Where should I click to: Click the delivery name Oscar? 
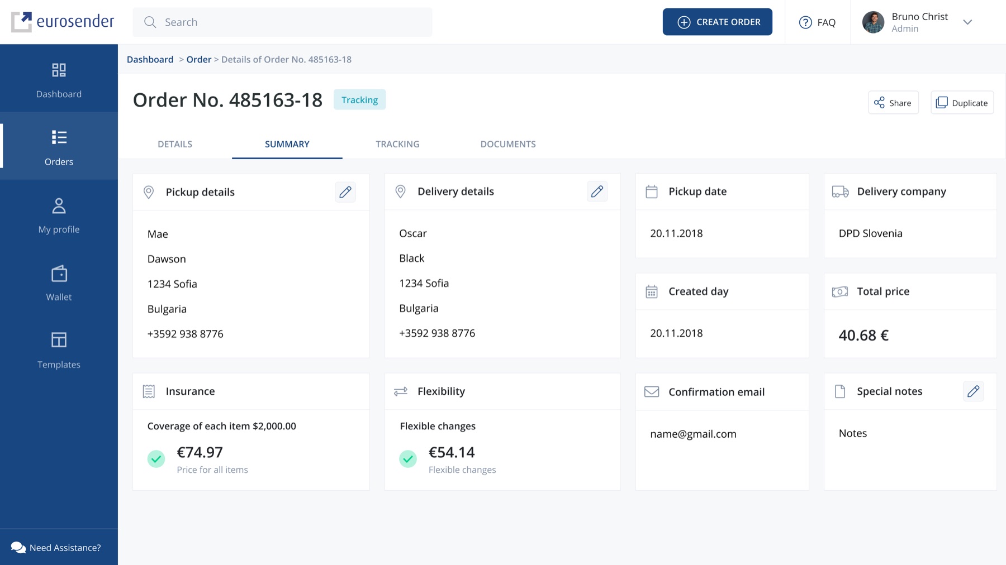[412, 233]
